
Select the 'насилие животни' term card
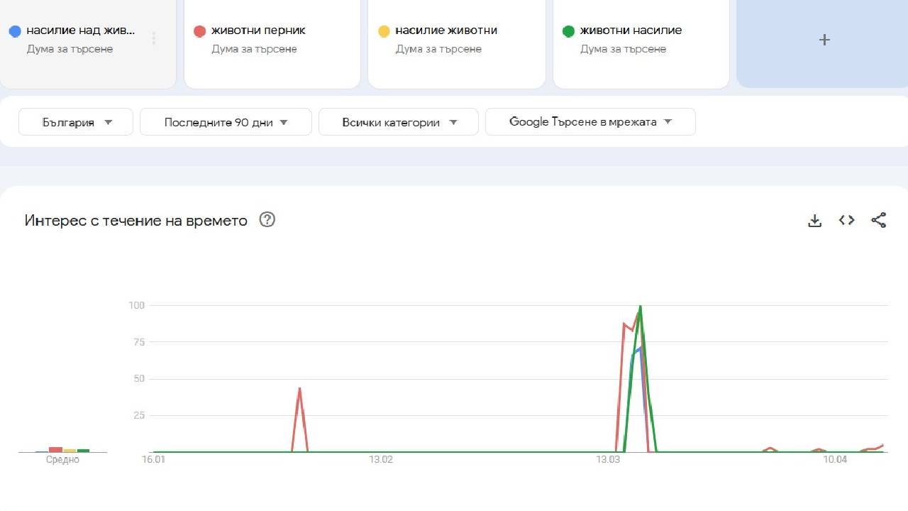coord(456,43)
